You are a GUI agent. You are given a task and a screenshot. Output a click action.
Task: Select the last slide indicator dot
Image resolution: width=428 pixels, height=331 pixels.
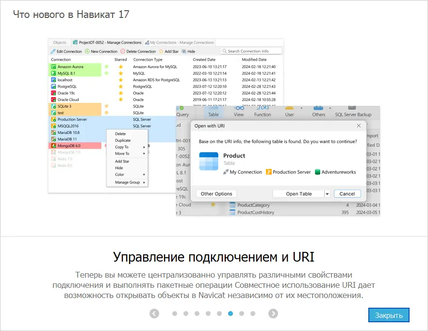[253, 314]
